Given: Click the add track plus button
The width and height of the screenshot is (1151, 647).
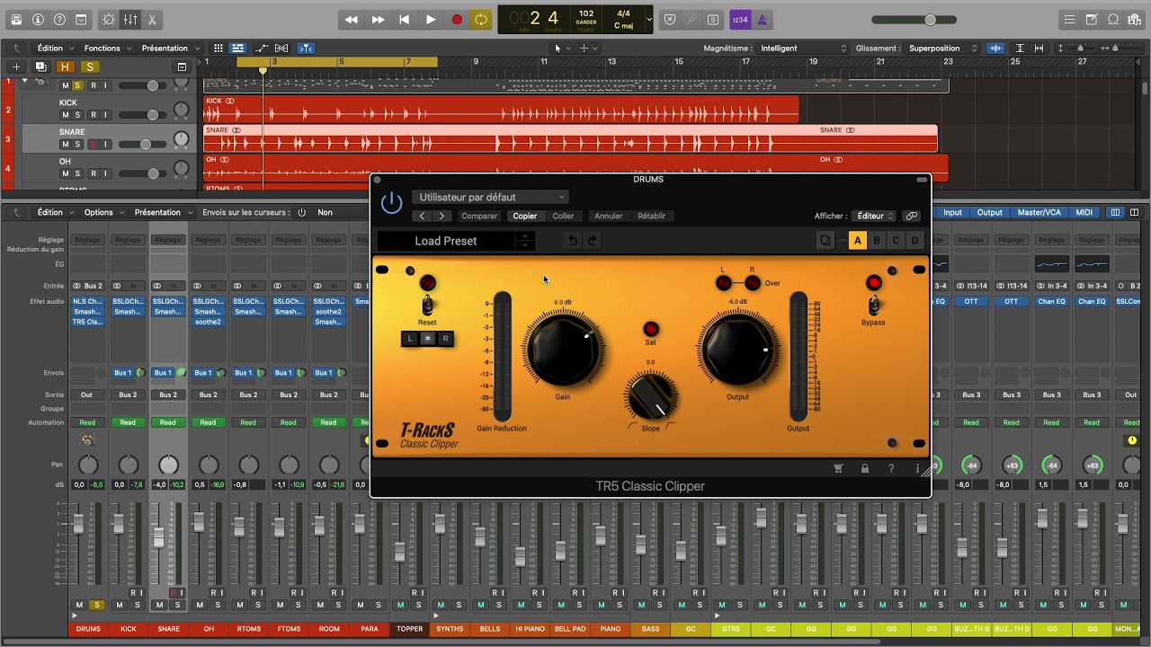Looking at the screenshot, I should click(16, 66).
